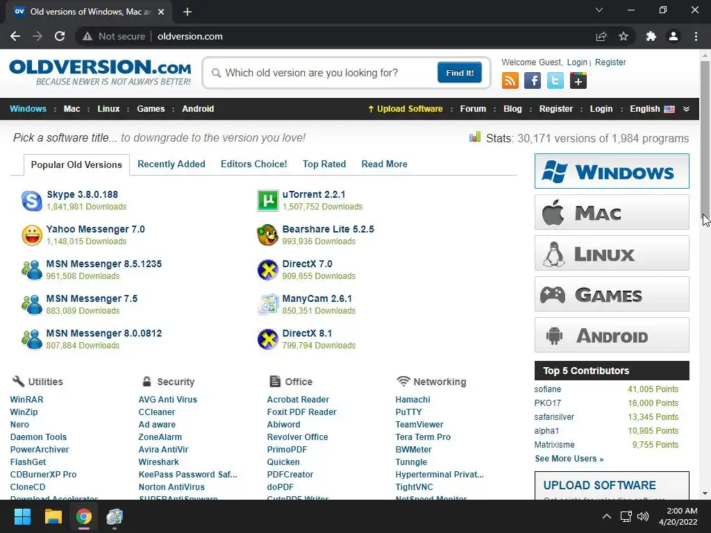Screen dimensions: 711x533
Task: Switch to the Recently Added tab
Action: pyautogui.click(x=172, y=164)
